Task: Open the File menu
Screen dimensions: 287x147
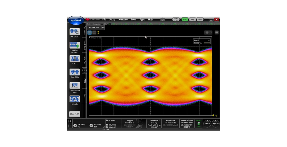Action: pyautogui.click(x=104, y=19)
